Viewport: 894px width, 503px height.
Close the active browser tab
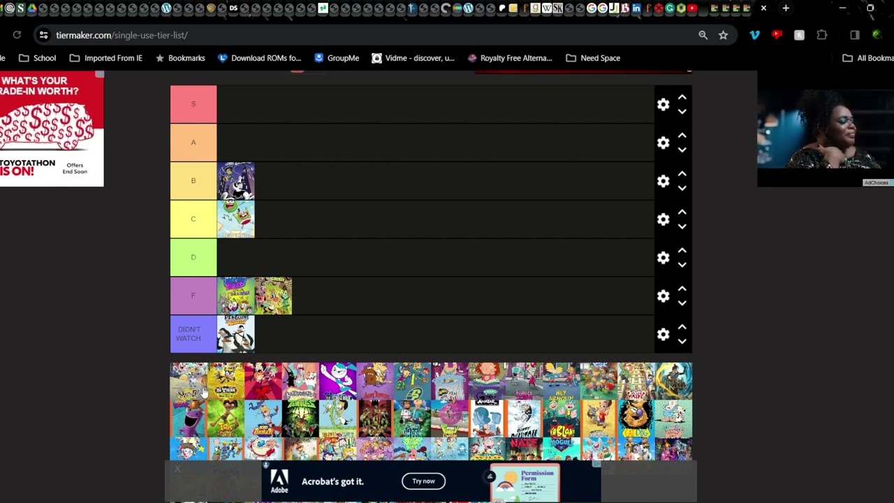click(x=763, y=8)
